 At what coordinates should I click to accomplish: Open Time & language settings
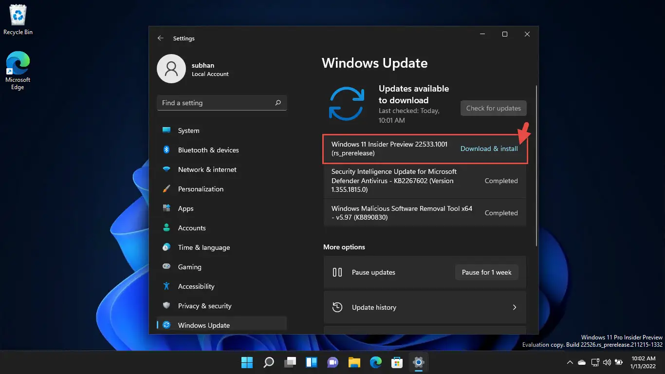(x=222, y=247)
